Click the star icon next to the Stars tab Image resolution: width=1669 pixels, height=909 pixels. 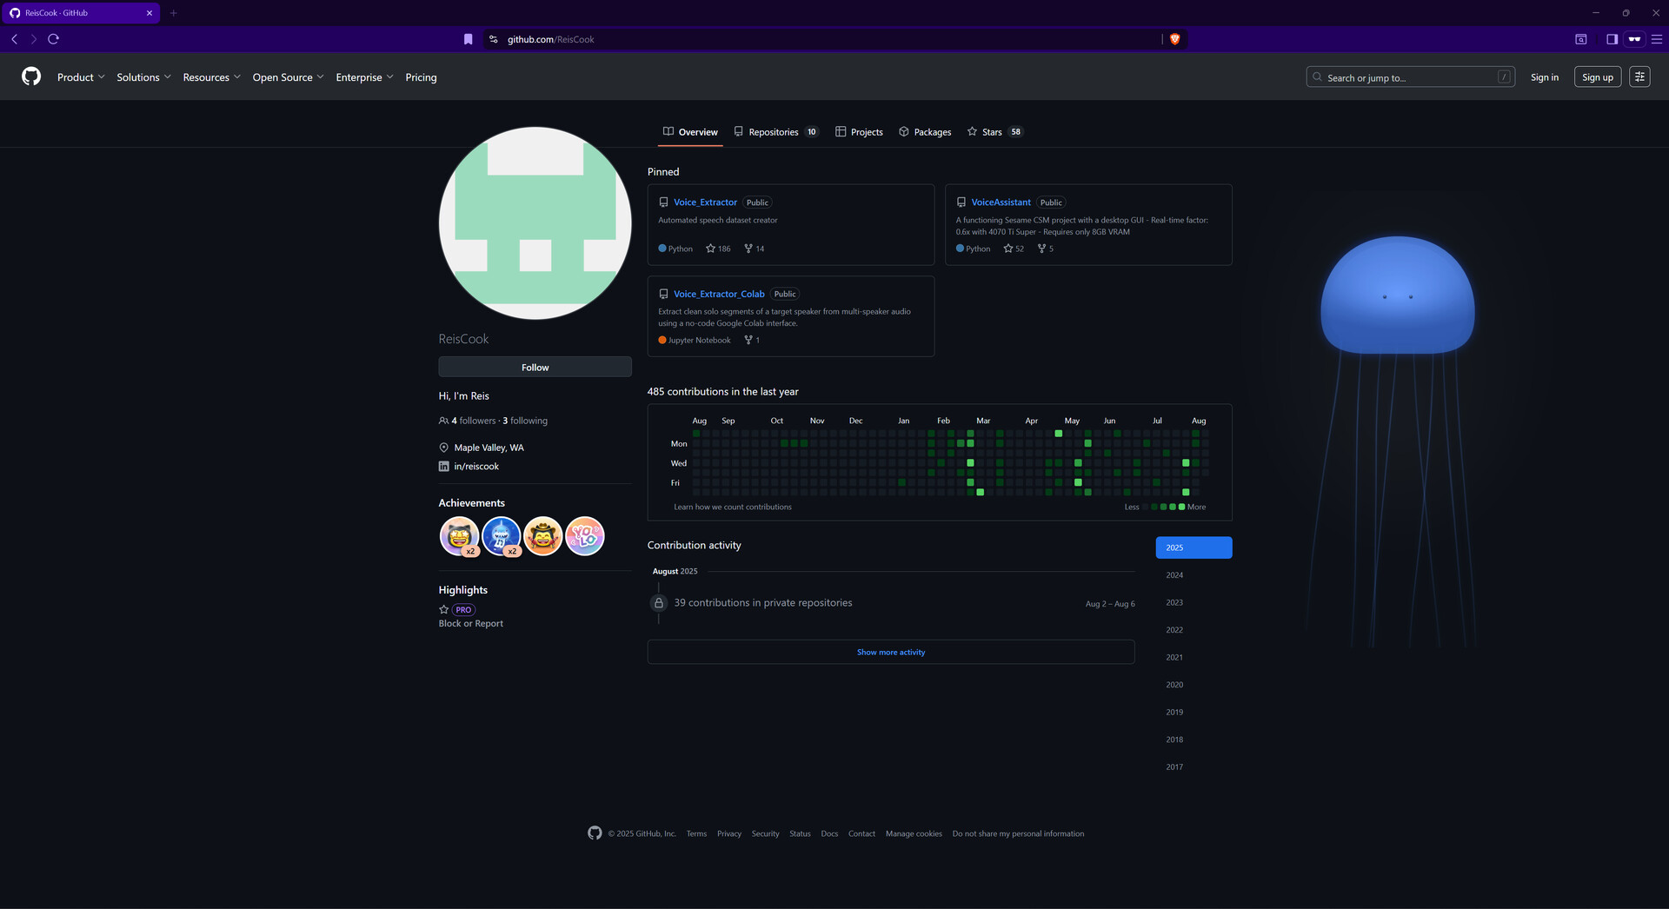(971, 131)
